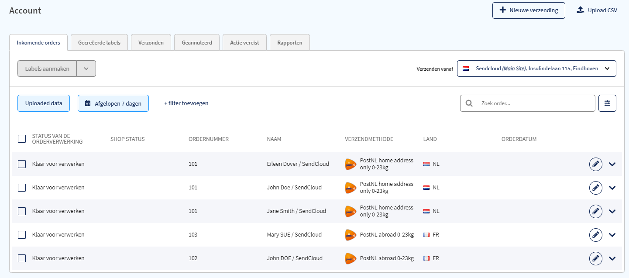Open the Afgelopen 7 dagen date filter

(x=113, y=103)
